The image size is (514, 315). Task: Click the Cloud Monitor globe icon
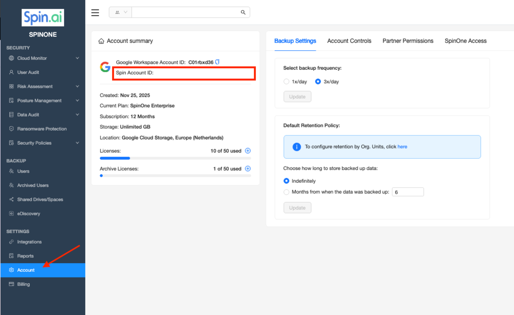pos(11,58)
